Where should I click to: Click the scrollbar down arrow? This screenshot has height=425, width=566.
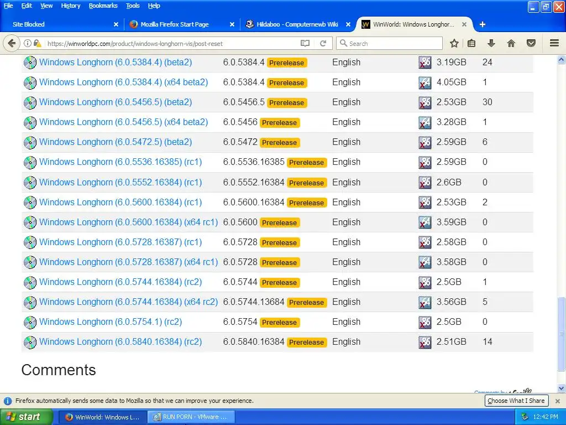click(x=562, y=388)
